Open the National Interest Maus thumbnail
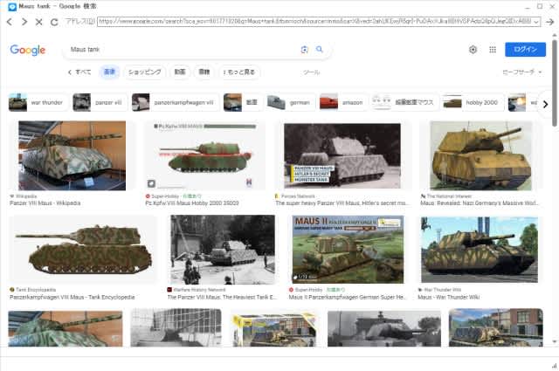The height and width of the screenshot is (371, 559). 481,155
